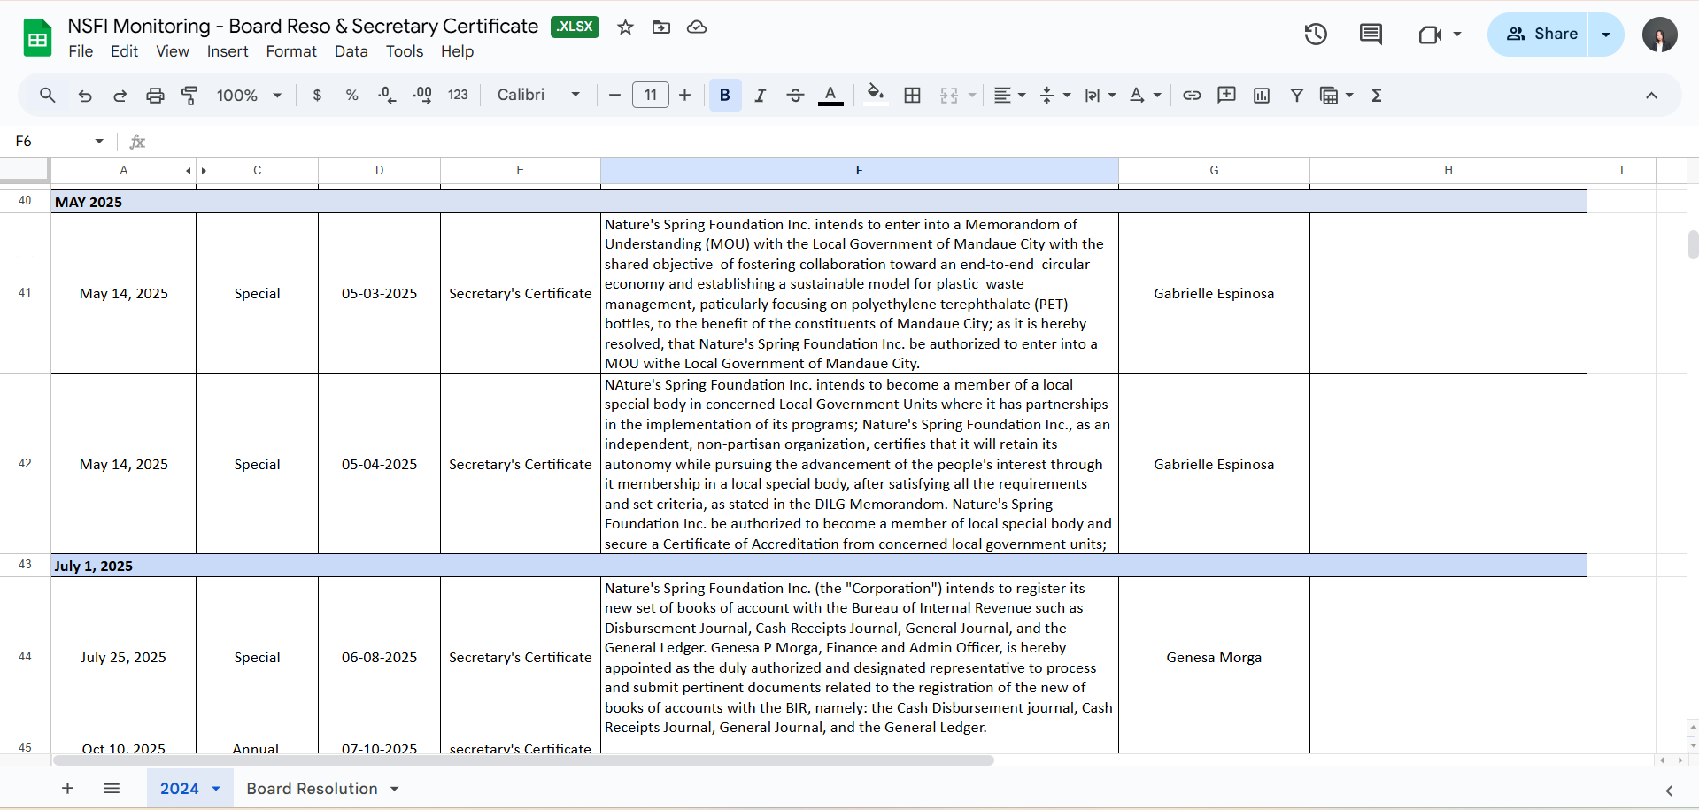Toggle italic text formatting
The image size is (1699, 810).
tap(760, 96)
